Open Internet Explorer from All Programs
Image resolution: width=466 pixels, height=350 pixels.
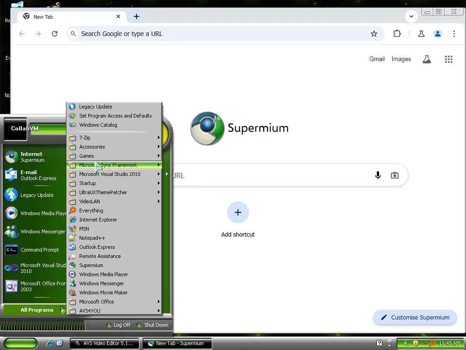pos(114,220)
